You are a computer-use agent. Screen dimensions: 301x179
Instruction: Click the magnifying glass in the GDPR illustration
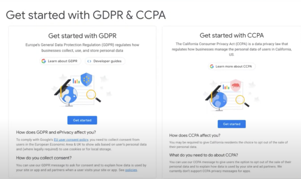coord(93,95)
